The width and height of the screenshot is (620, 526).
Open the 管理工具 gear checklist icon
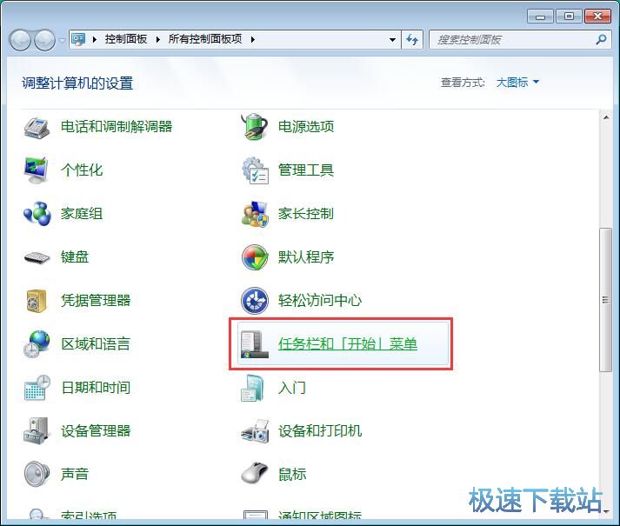(x=255, y=170)
